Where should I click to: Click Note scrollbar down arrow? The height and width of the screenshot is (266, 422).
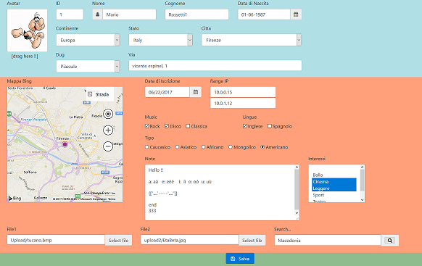pos(297,213)
